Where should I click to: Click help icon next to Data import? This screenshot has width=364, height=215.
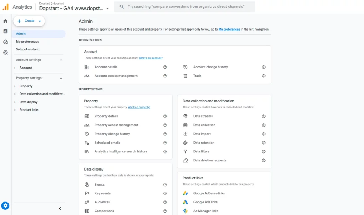click(263, 134)
